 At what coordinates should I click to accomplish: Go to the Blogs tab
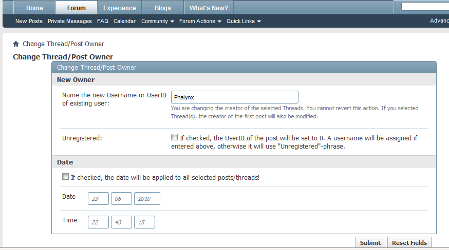coord(163,8)
